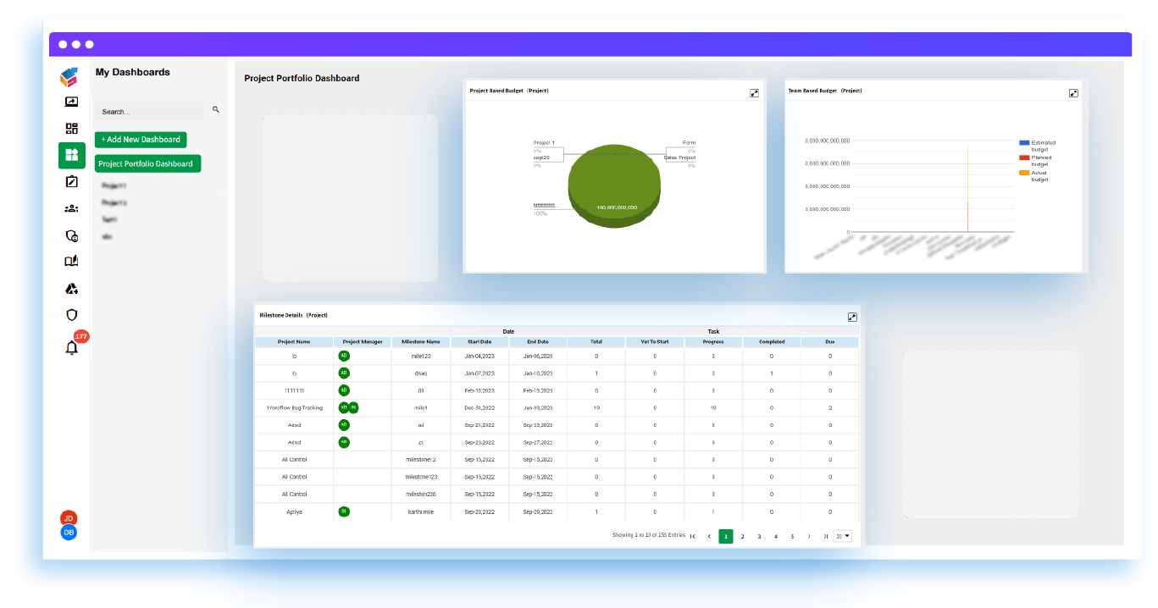Expand the Milestone Details widget

click(x=852, y=317)
